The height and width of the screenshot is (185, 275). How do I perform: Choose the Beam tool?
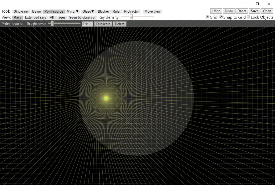[37, 12]
